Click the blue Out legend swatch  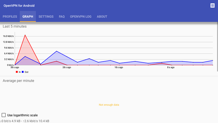[23, 72]
